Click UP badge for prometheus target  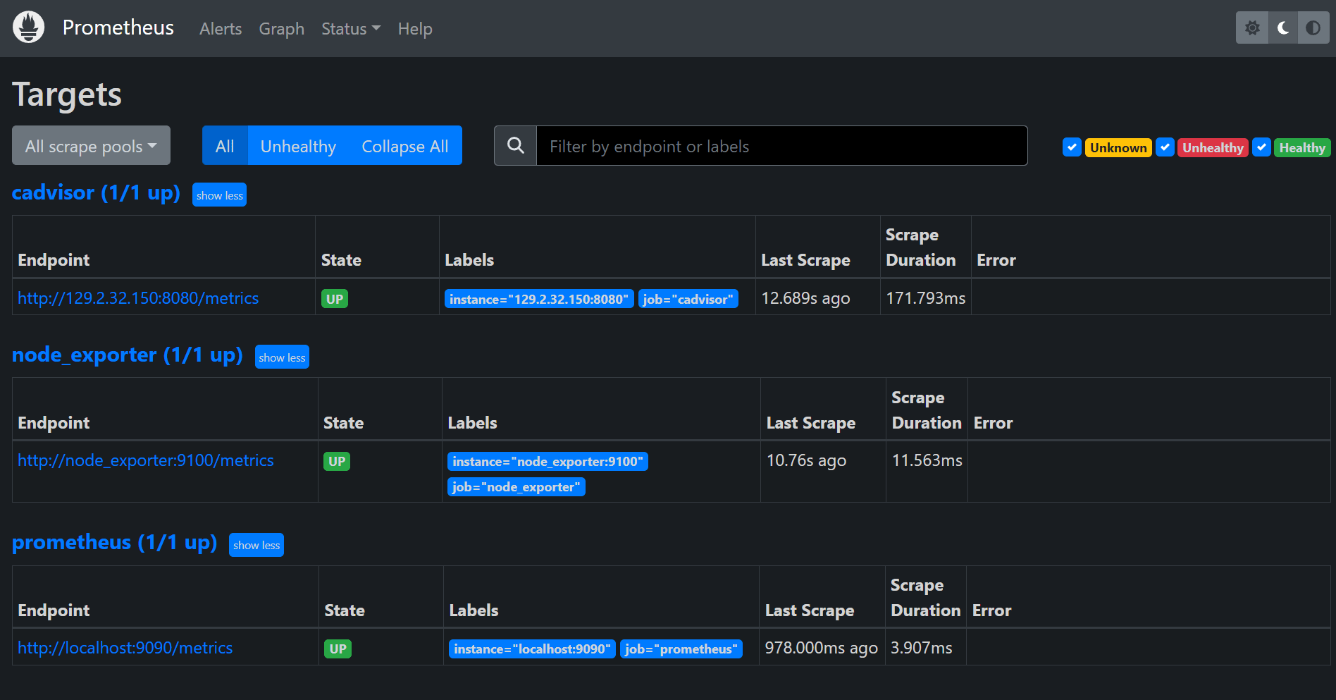[338, 649]
